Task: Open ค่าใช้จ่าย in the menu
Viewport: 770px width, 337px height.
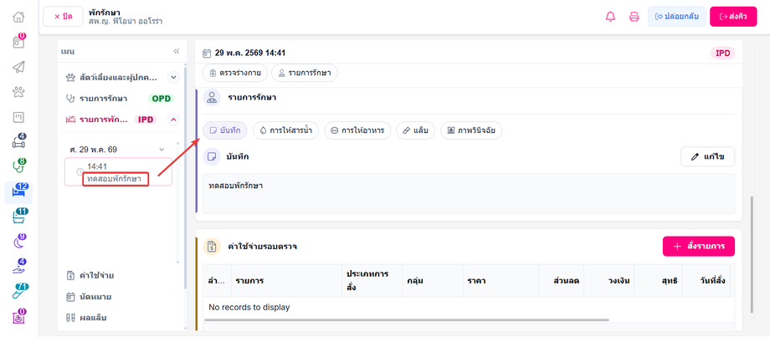Action: point(90,276)
